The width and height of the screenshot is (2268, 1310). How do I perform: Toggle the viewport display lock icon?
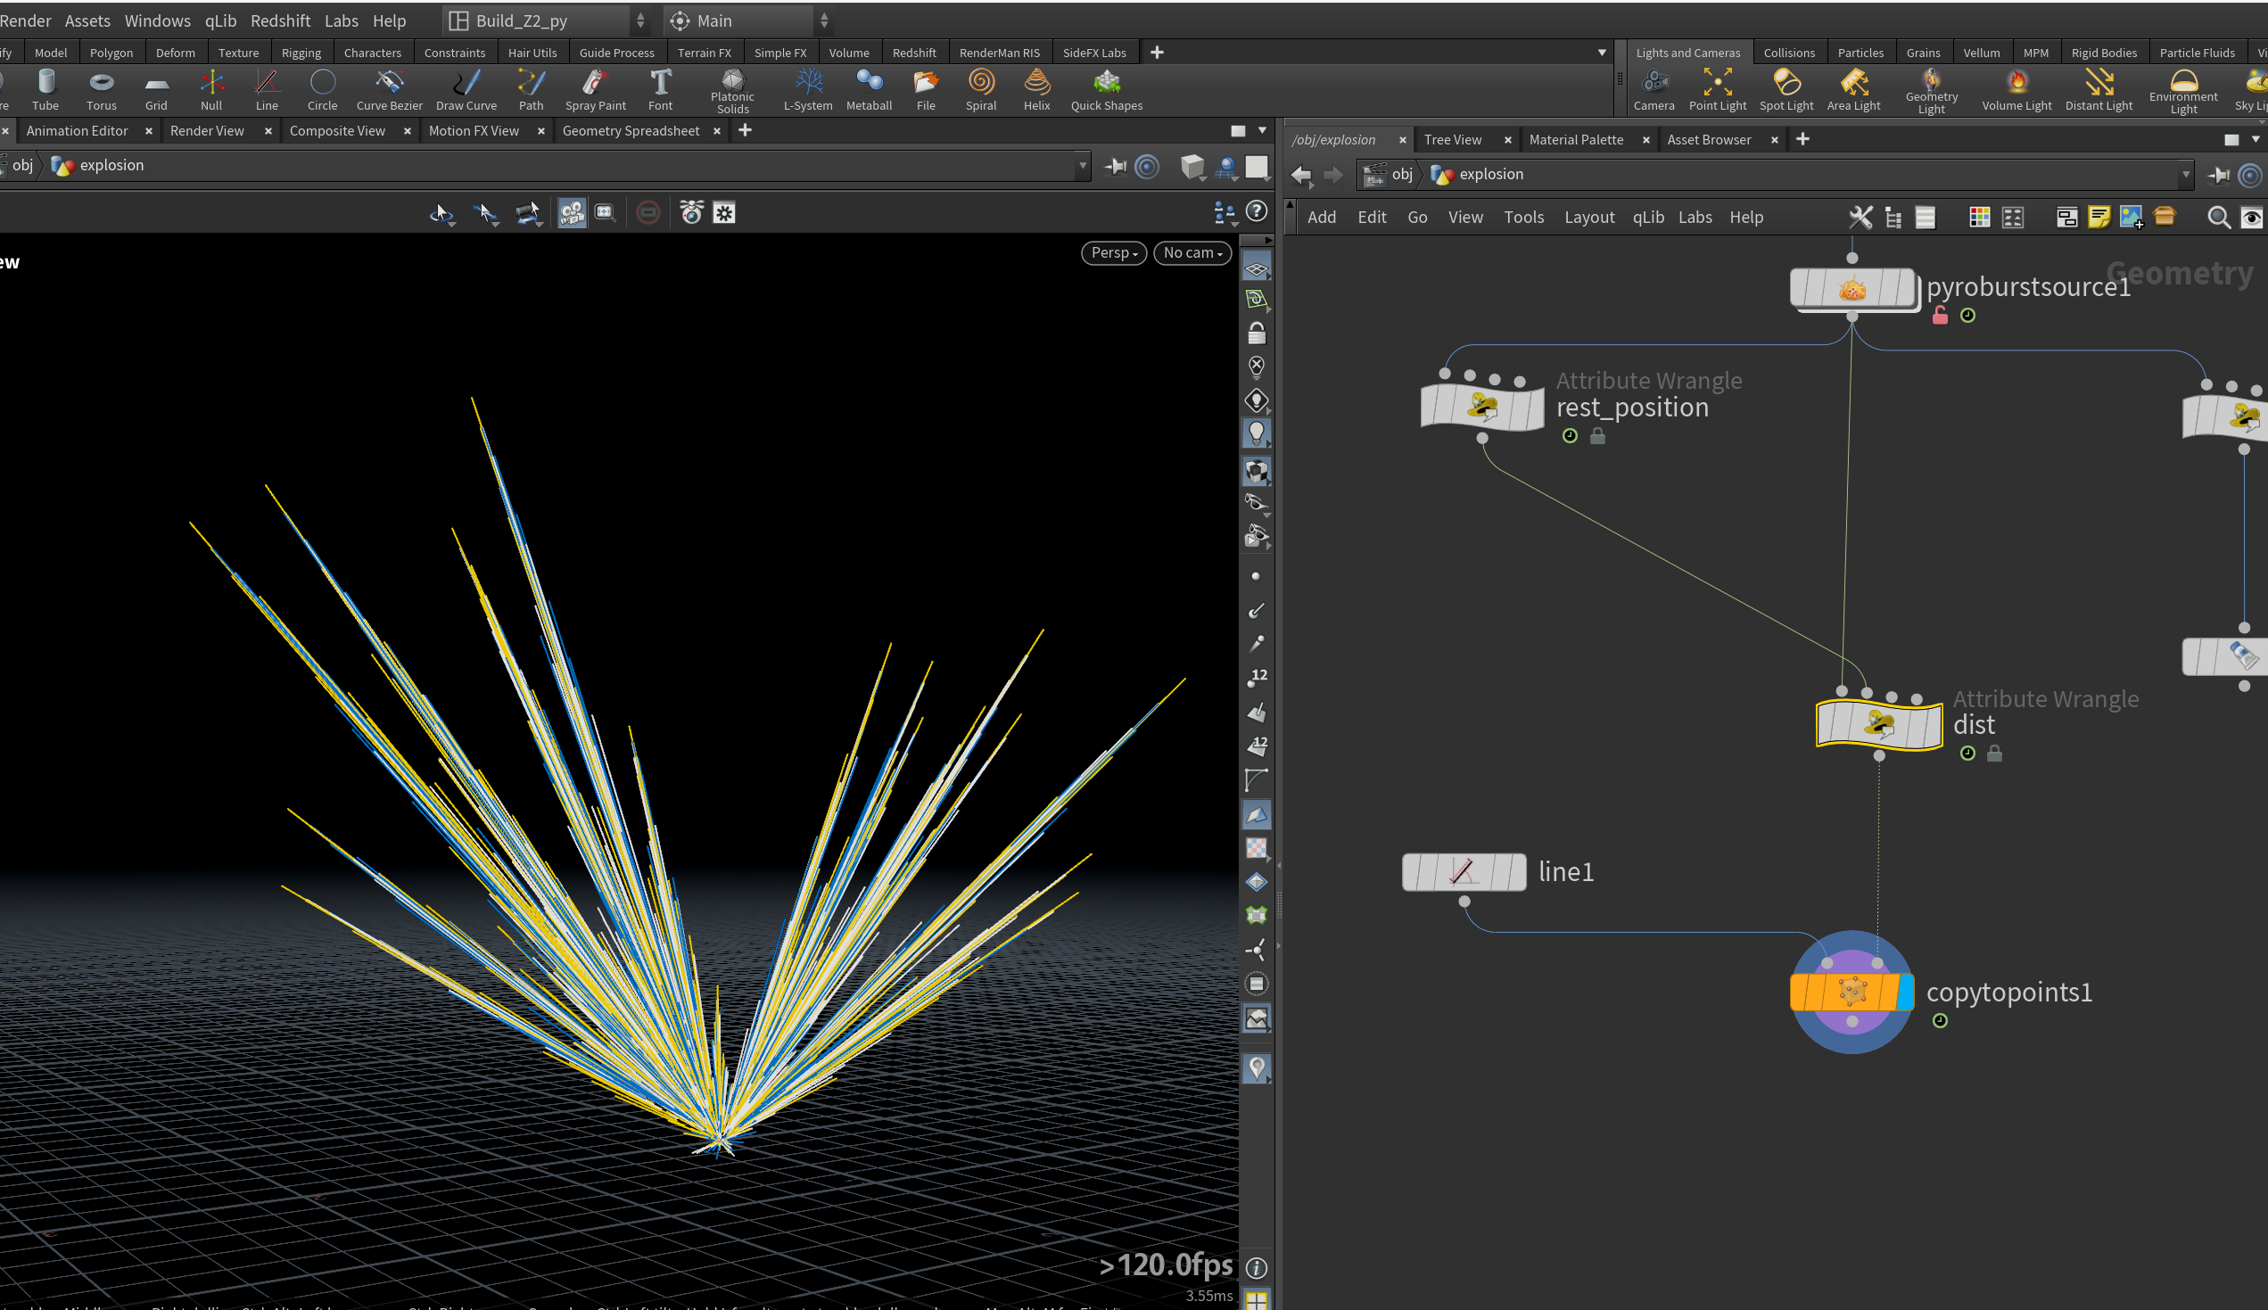[1257, 333]
